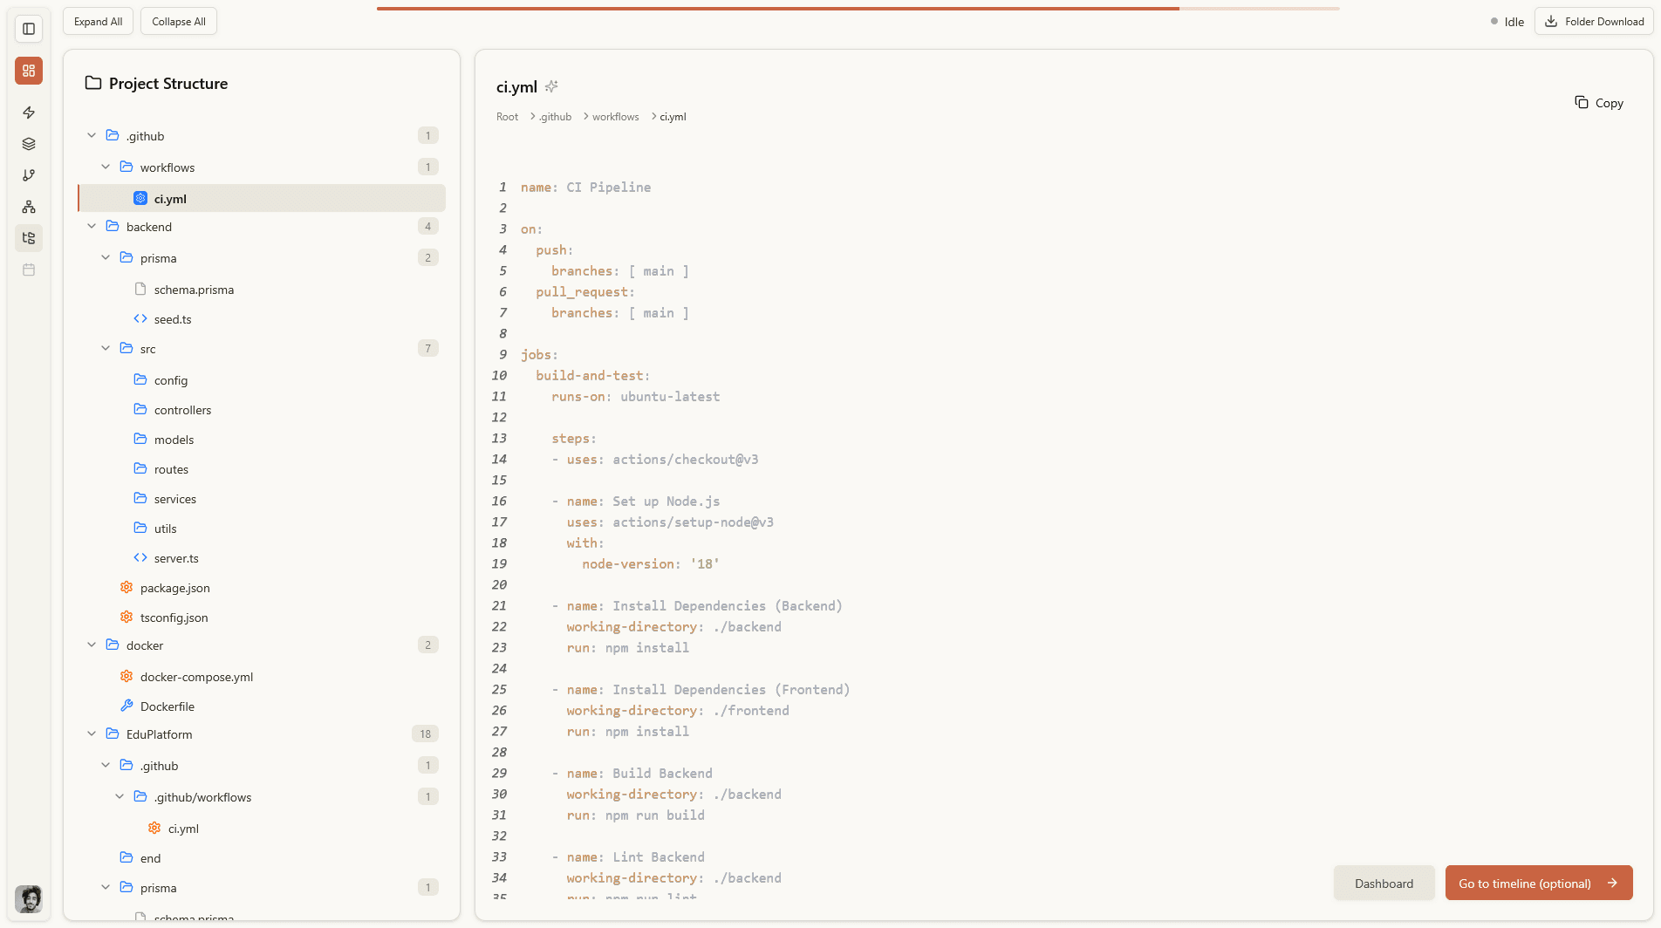Select the folder tree sidebar icon
This screenshot has height=928, width=1661.
[29, 238]
